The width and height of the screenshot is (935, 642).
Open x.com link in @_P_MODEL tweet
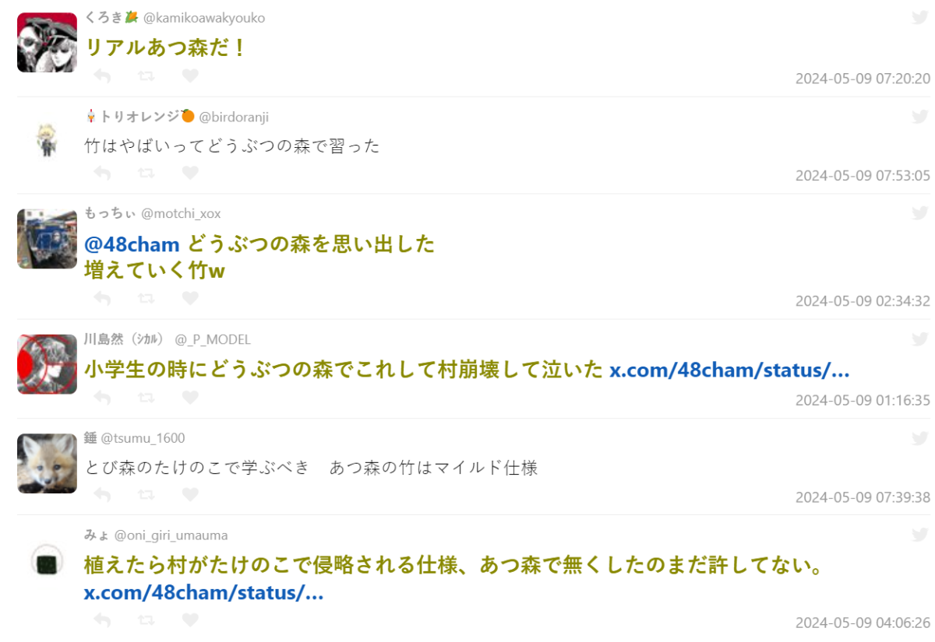click(x=729, y=370)
